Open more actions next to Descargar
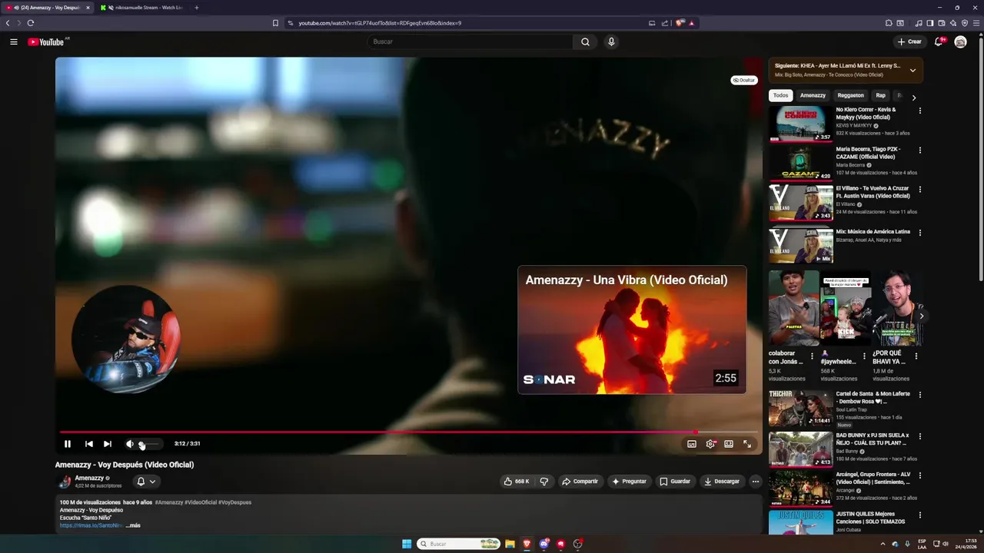This screenshot has height=553, width=984. coord(756,482)
